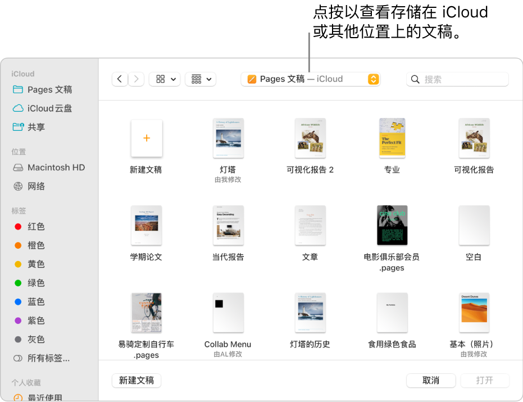Filter by the 黄色 yellow tag
This screenshot has height=402, width=523.
[x=30, y=264]
